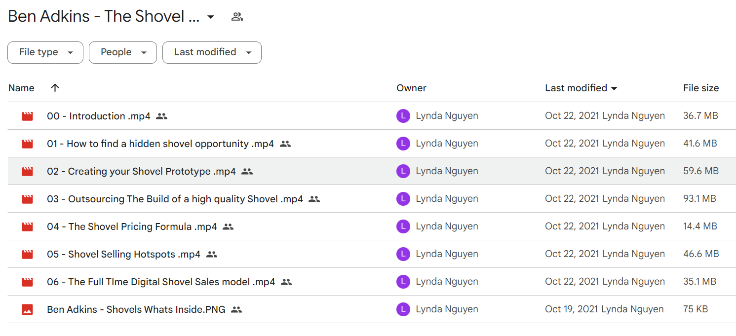Click the owner name Lynda Nguyen in the 04 - Pricing Formula row
The image size is (736, 336).
coord(447,226)
